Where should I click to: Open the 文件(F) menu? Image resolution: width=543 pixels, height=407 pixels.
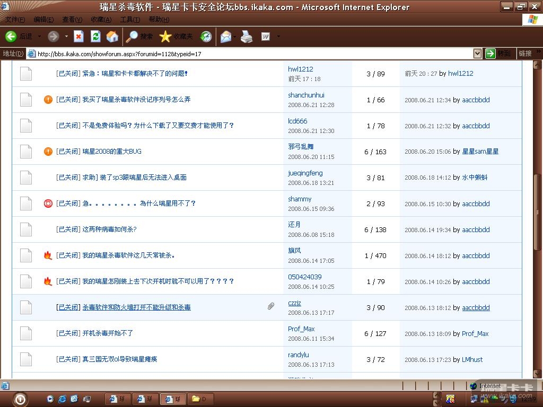tap(15, 20)
